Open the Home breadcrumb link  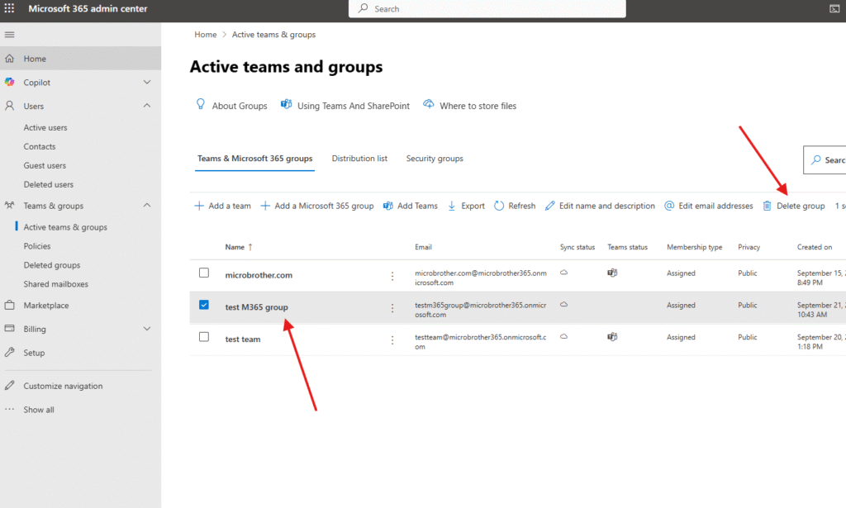pyautogui.click(x=205, y=35)
